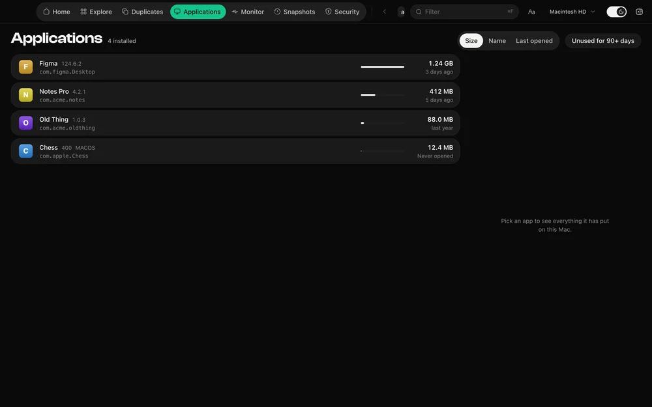Viewport: 652px width, 407px height.
Task: Click the com.acme.notes bundle identifier
Action: [x=62, y=100]
